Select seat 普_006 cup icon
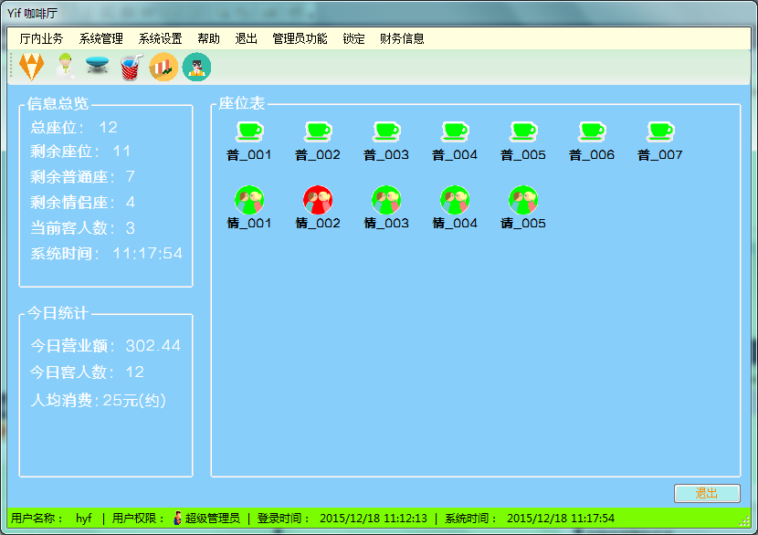 592,131
